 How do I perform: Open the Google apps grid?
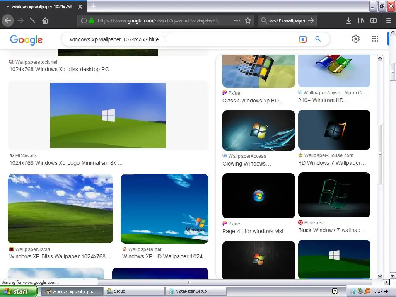[x=375, y=39]
